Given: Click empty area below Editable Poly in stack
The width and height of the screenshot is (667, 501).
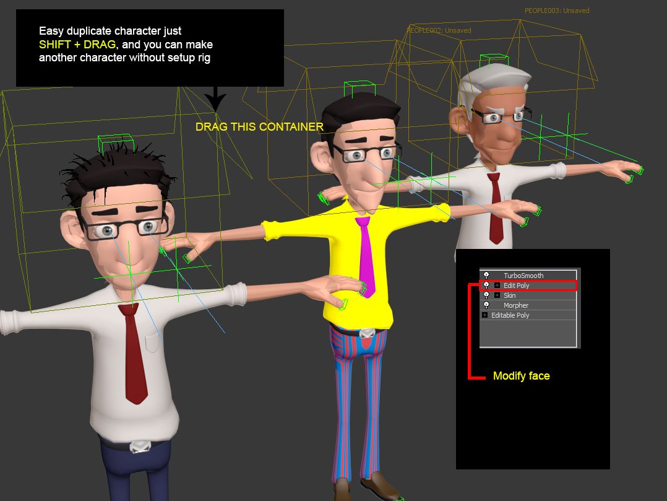Looking at the screenshot, I should click(528, 333).
